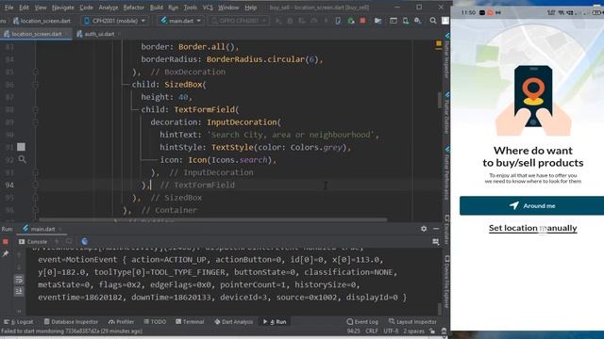The image size is (604, 339).
Task: Stop the running app in Run panel
Action: [x=6, y=242]
